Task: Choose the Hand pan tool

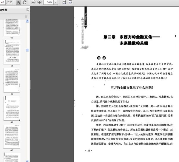Action: pos(24,2)
